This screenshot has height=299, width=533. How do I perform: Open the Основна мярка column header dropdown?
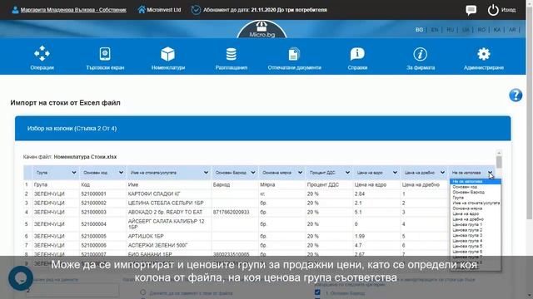click(x=282, y=173)
